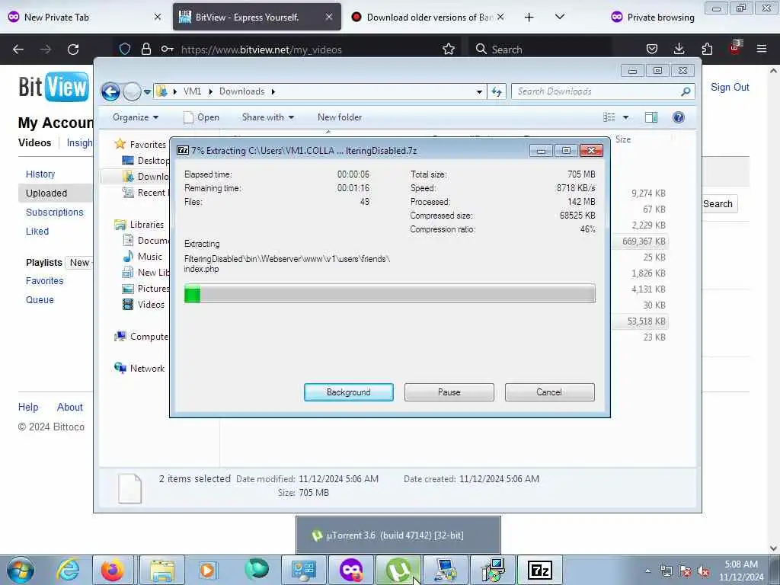Cancel the 7-Zip extraction
The height and width of the screenshot is (585, 780).
pos(549,392)
